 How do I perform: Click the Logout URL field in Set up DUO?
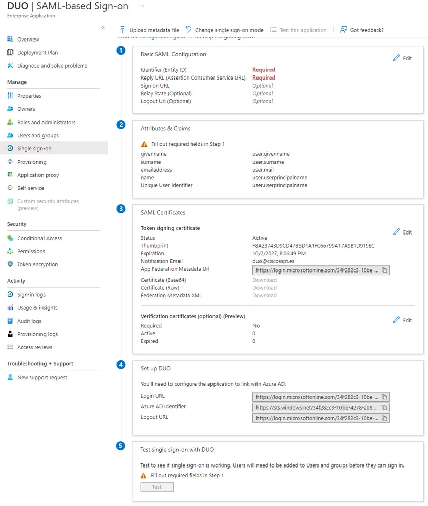pos(321,418)
